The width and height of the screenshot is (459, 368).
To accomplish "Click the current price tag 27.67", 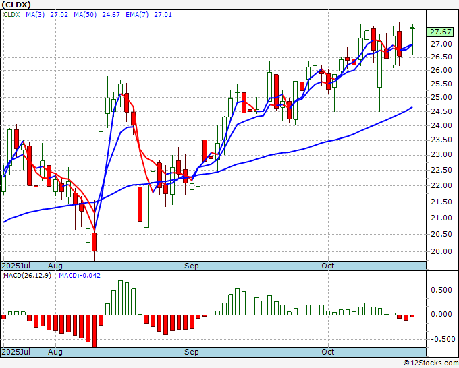I will tap(440, 32).
